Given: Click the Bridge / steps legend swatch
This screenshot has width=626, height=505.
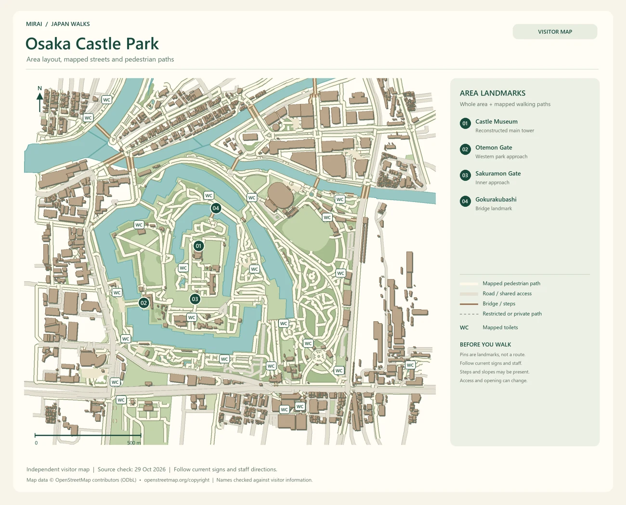Looking at the screenshot, I should [x=469, y=304].
